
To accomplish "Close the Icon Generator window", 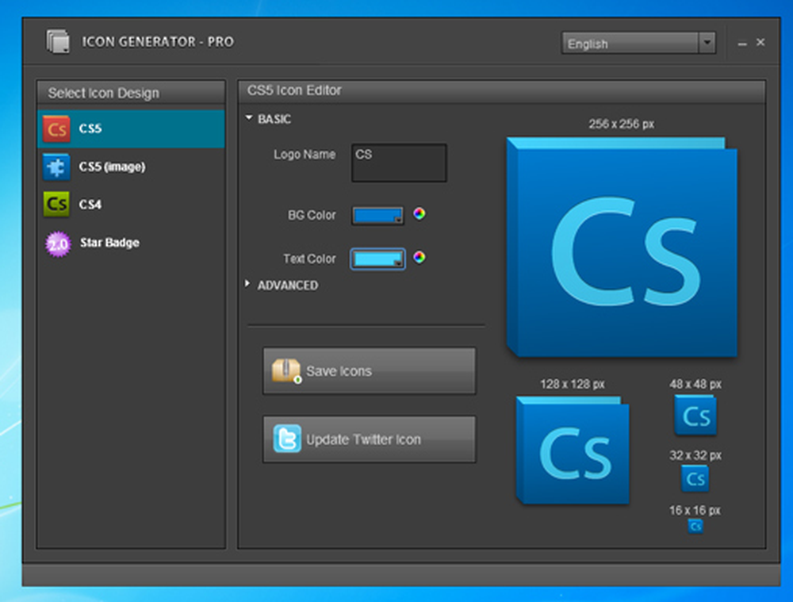I will (x=760, y=43).
